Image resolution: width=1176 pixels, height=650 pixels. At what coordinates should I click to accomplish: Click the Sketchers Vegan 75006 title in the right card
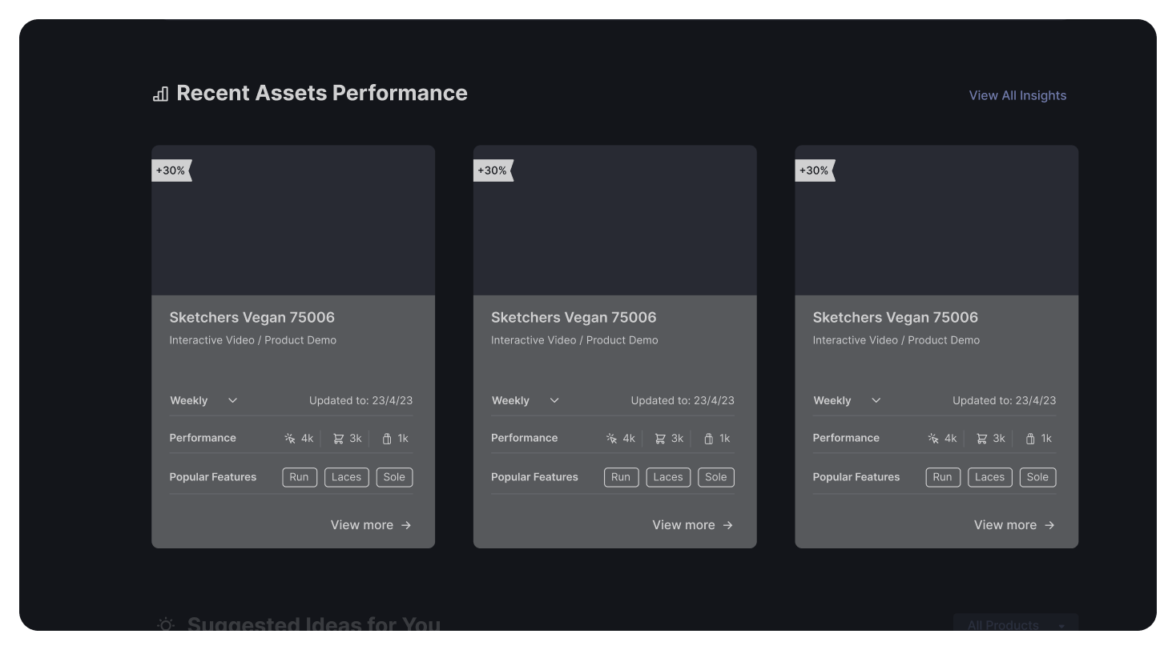896,318
